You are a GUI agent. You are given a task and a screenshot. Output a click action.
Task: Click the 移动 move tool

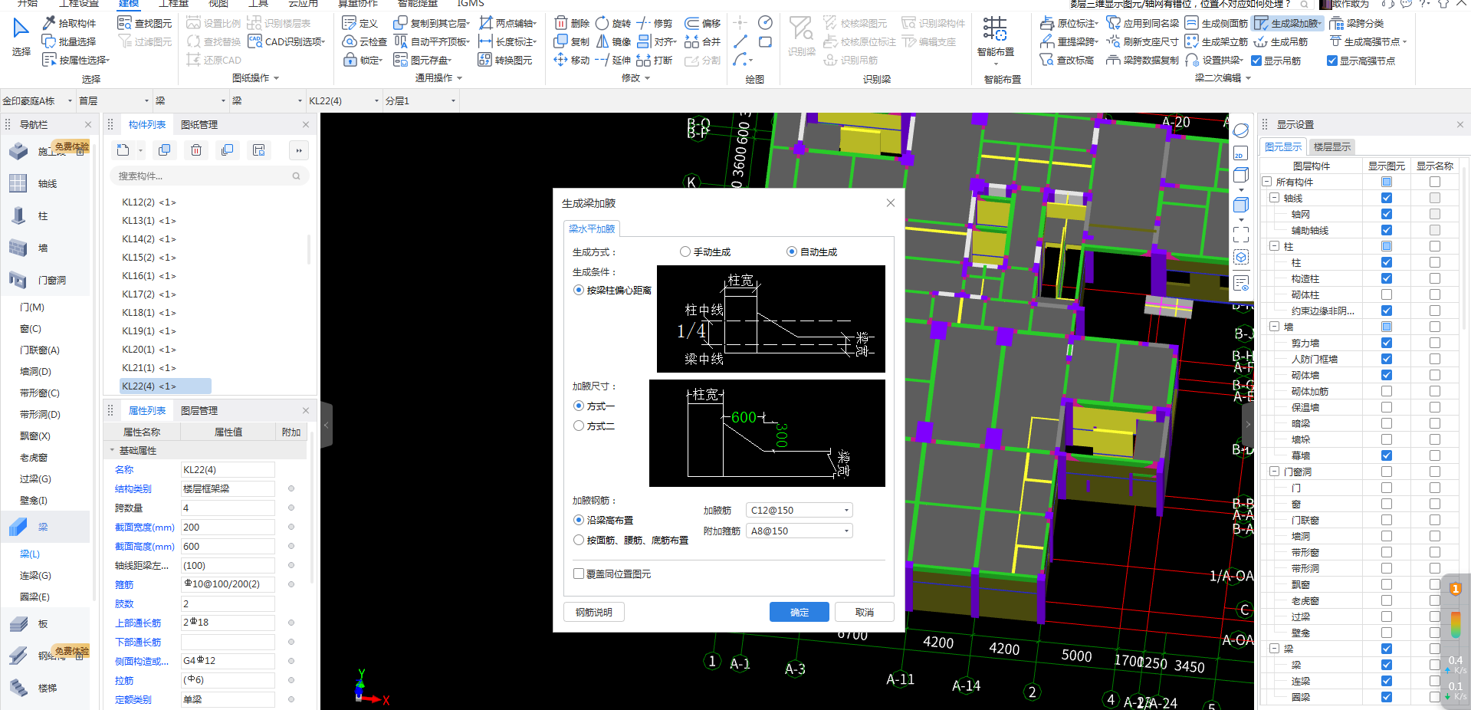tap(572, 60)
